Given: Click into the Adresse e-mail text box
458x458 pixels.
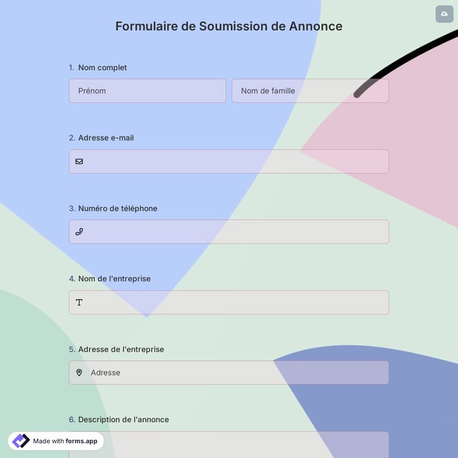Looking at the screenshot, I should pos(235,161).
